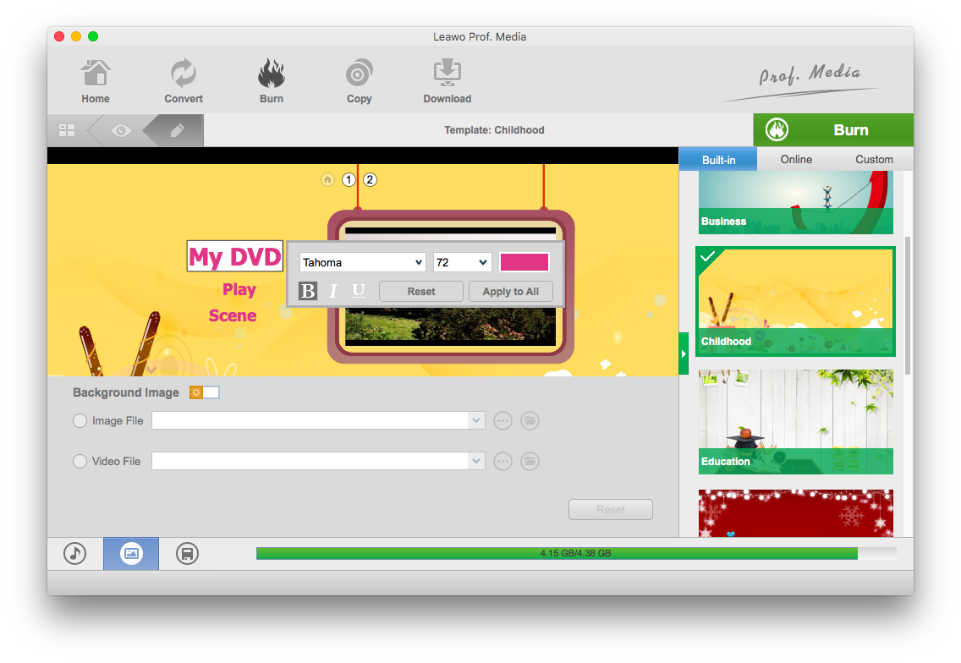Select the Business template thumbnail

click(x=795, y=203)
